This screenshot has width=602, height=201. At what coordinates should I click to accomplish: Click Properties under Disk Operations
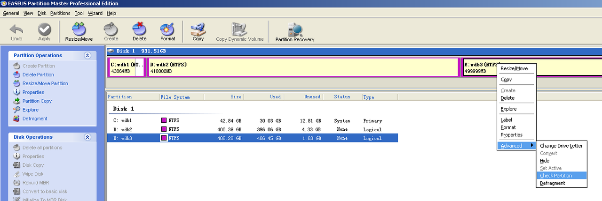click(33, 156)
